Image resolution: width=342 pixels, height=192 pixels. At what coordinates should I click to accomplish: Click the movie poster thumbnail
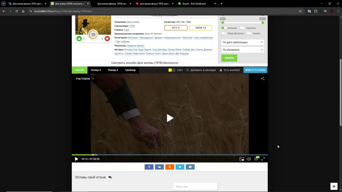93,25
